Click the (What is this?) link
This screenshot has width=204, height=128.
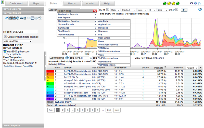tap(63, 102)
